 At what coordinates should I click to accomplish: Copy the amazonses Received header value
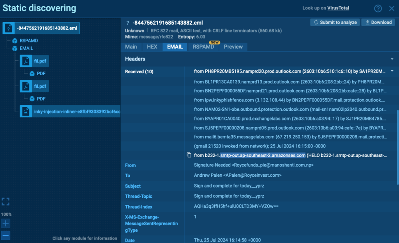click(x=189, y=155)
